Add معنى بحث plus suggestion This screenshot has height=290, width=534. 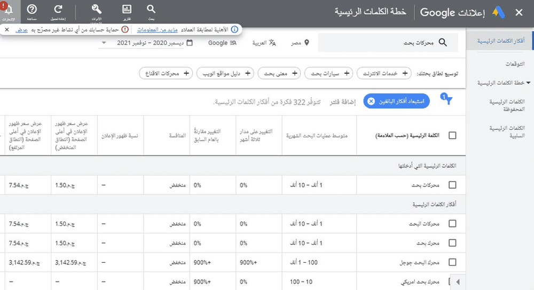tap(295, 73)
